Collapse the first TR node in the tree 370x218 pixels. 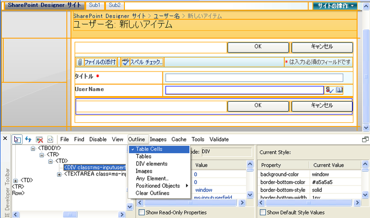point(42,155)
